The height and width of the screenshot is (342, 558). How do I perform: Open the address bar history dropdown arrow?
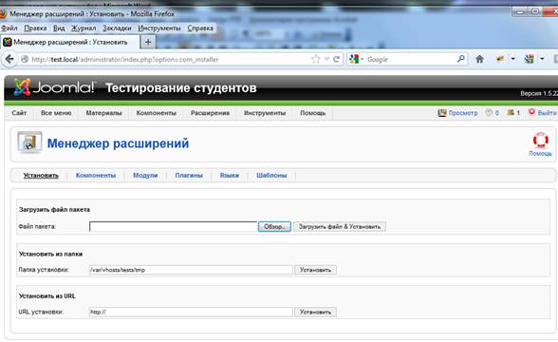pos(326,59)
